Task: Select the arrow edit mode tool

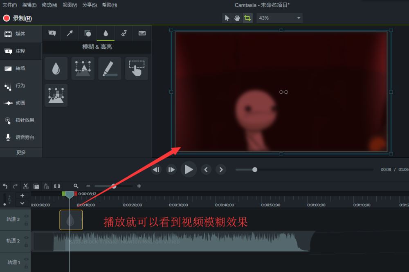Action: (x=227, y=18)
